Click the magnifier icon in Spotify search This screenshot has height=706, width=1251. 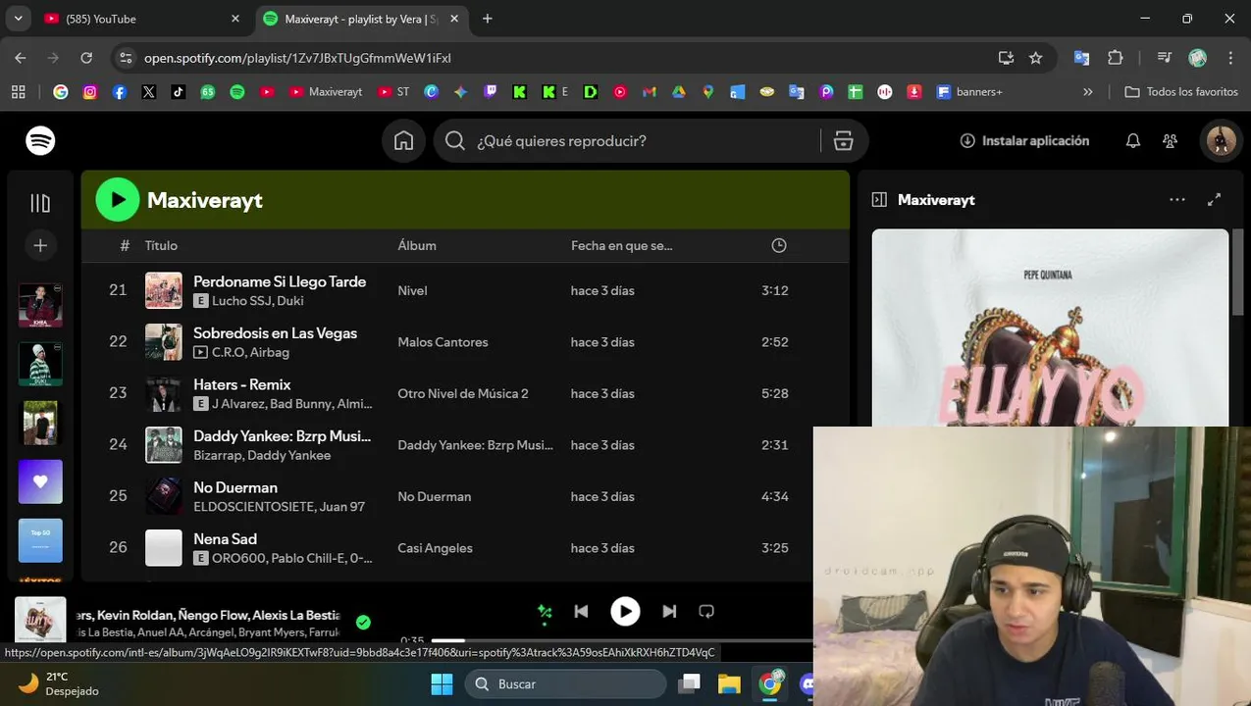click(454, 141)
